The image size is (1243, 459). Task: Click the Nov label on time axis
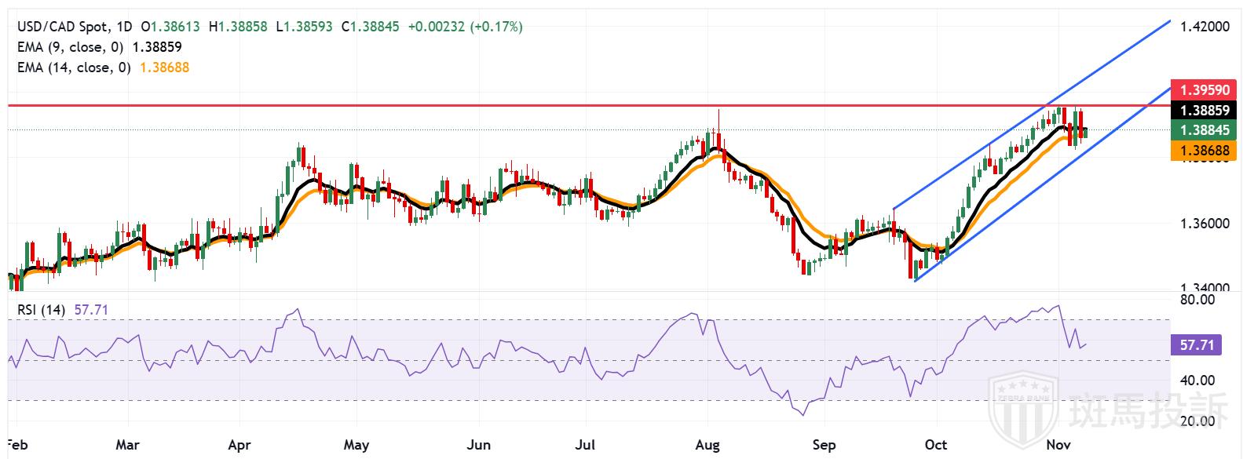click(1054, 445)
